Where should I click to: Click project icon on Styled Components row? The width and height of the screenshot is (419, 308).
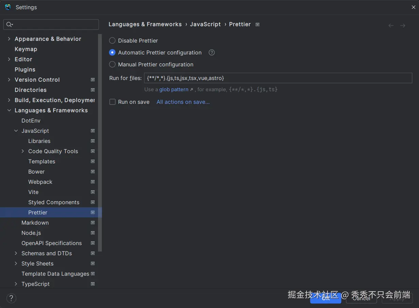click(93, 202)
